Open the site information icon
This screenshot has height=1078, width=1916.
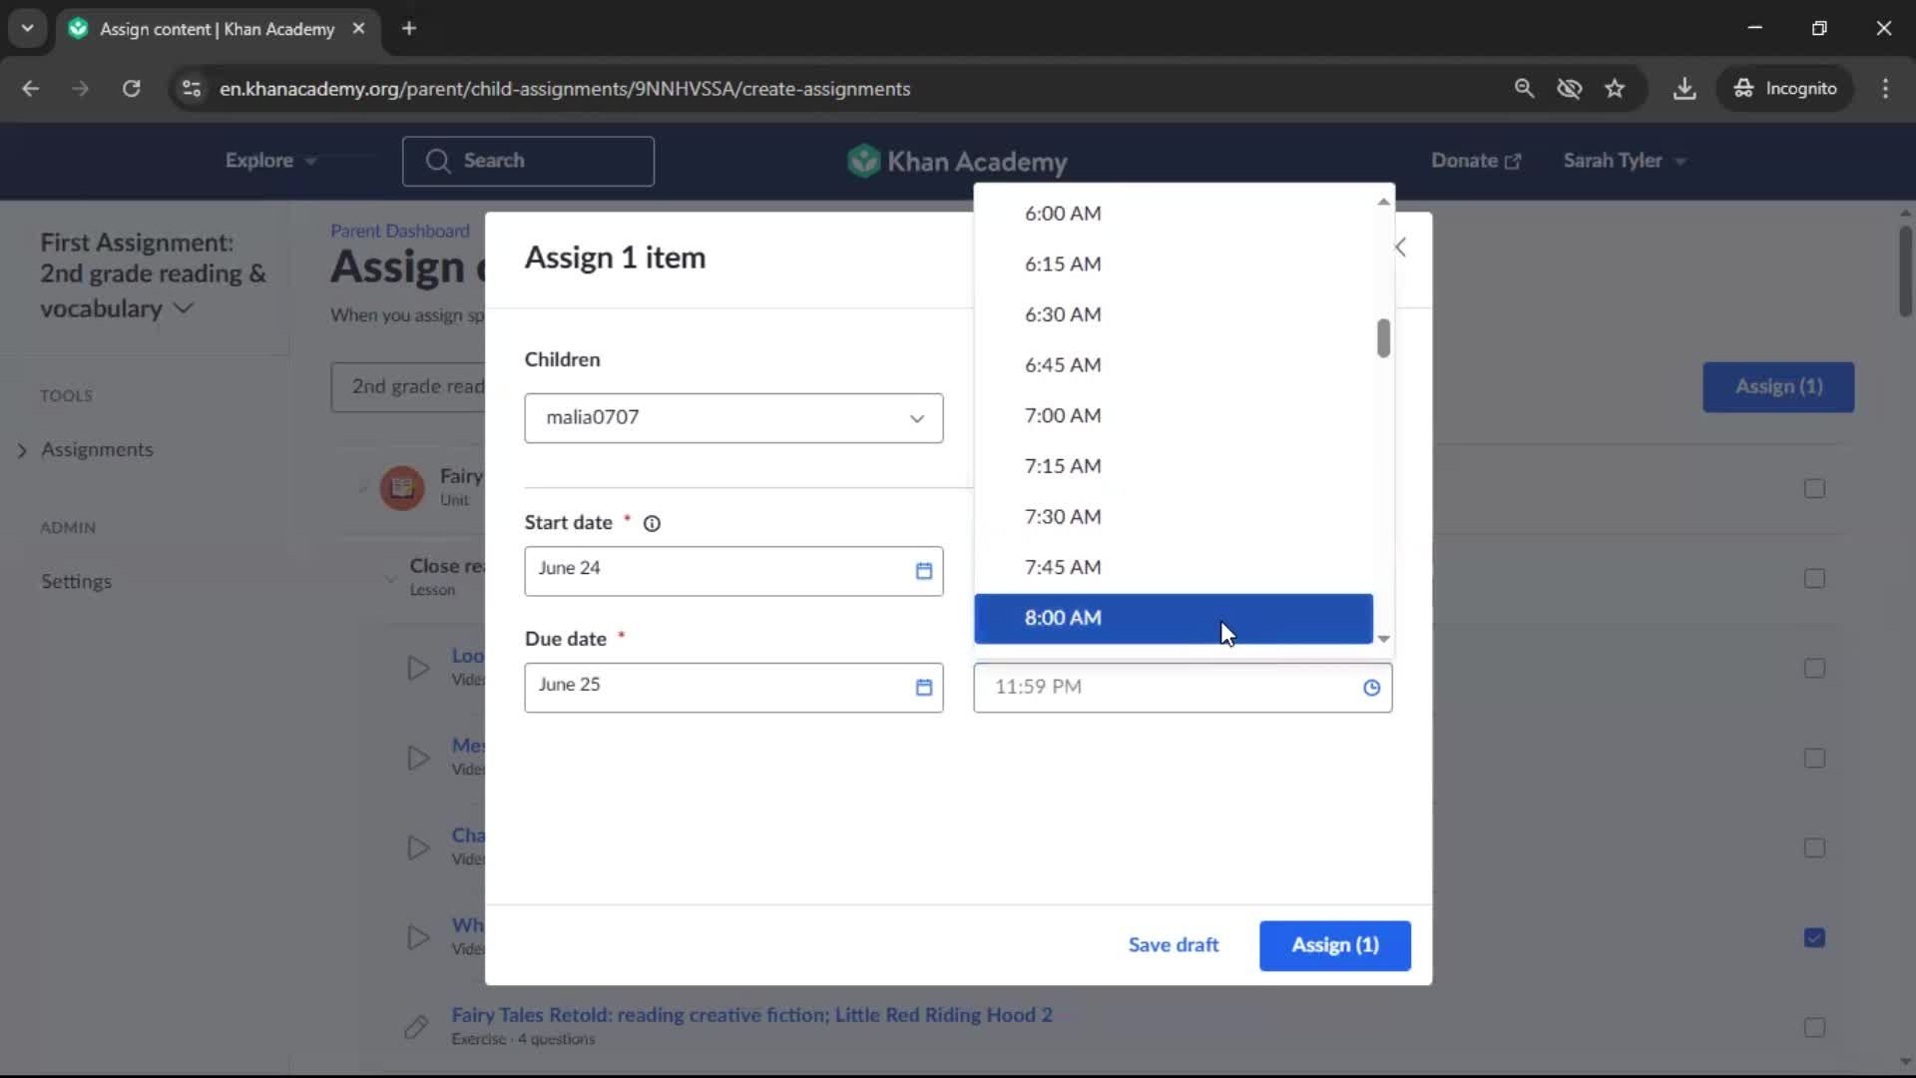pyautogui.click(x=192, y=89)
